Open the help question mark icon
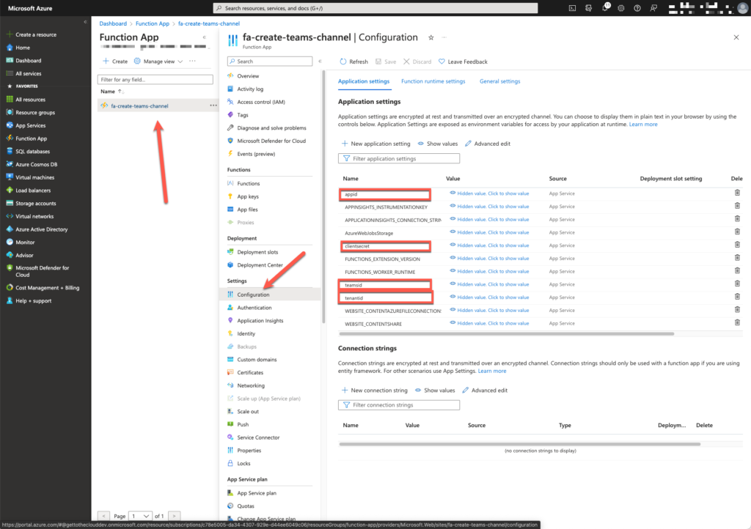The image size is (751, 529). point(637,8)
